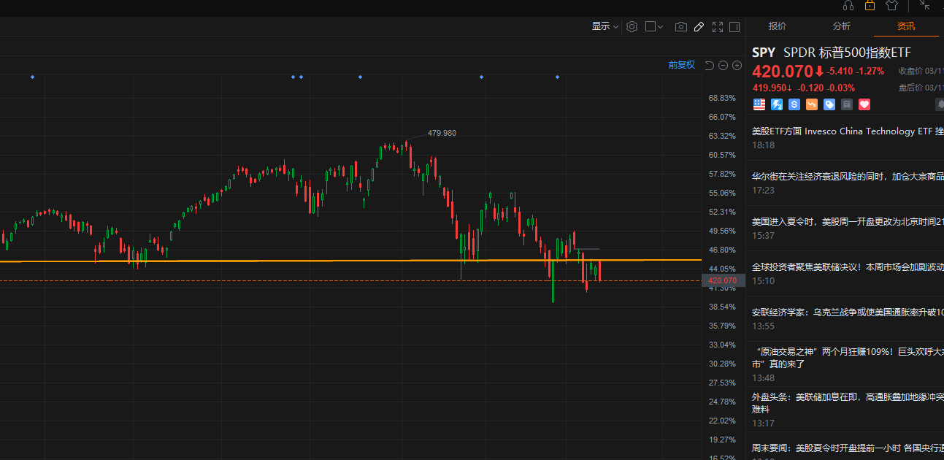944x460 pixels.
Task: Select the pencil drawing tool
Action: (699, 26)
